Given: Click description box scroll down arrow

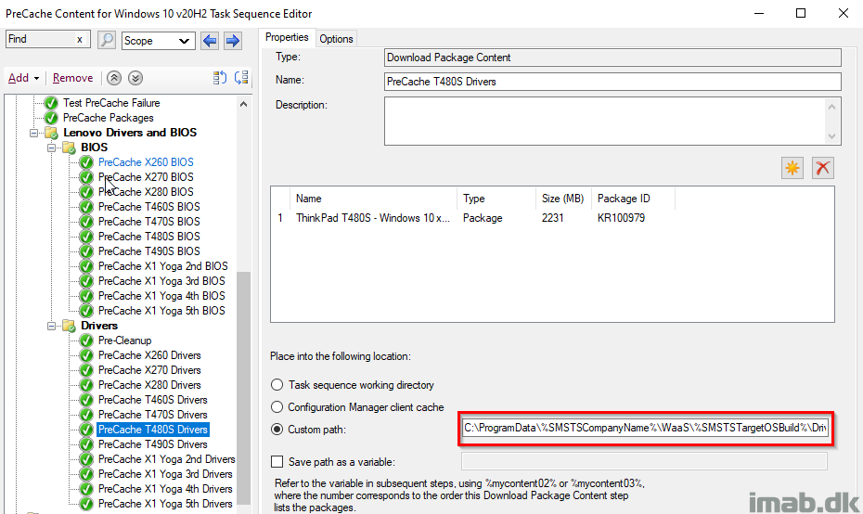Looking at the screenshot, I should point(832,136).
